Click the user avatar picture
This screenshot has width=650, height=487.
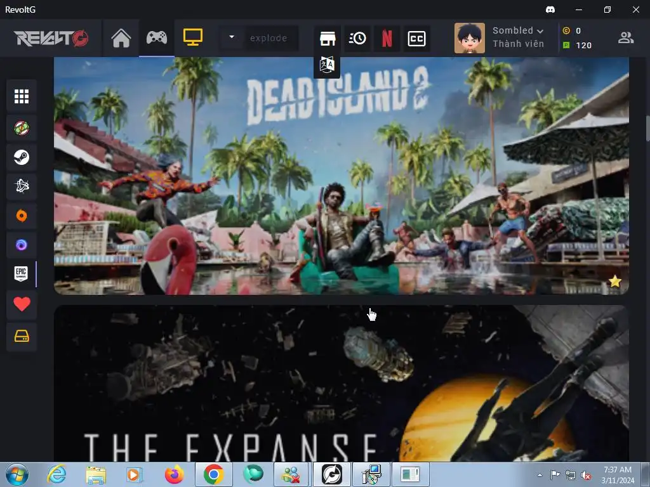point(469,38)
